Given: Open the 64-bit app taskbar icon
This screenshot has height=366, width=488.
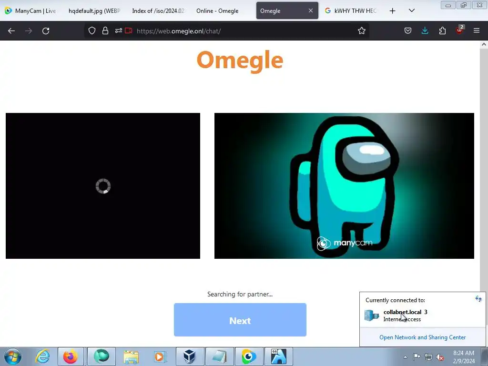Looking at the screenshot, I should click(x=278, y=356).
